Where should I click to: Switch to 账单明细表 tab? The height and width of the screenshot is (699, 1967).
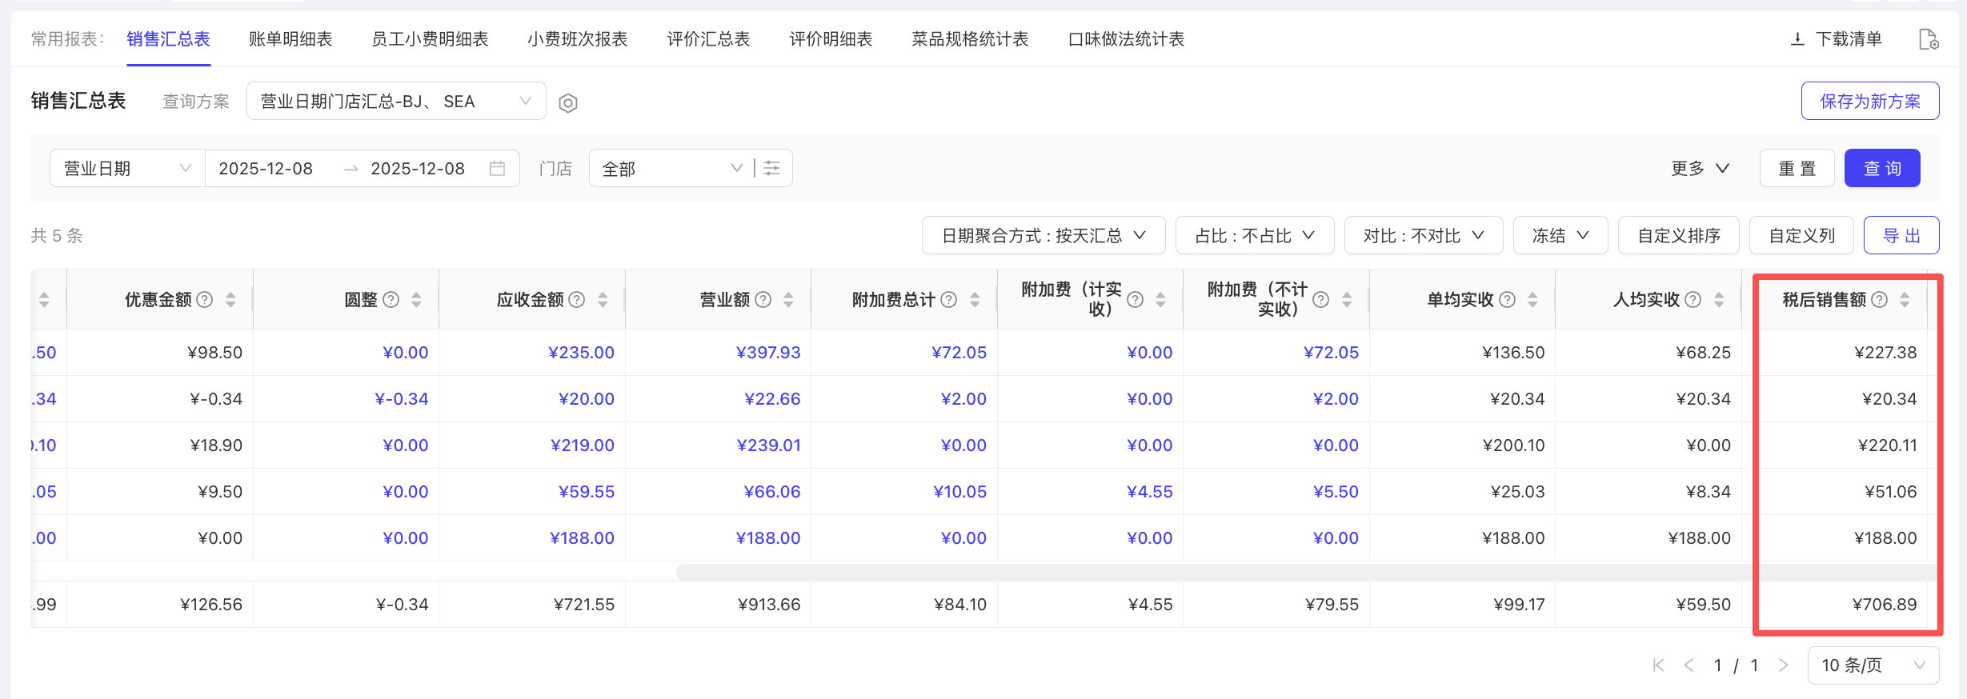pyautogui.click(x=290, y=39)
